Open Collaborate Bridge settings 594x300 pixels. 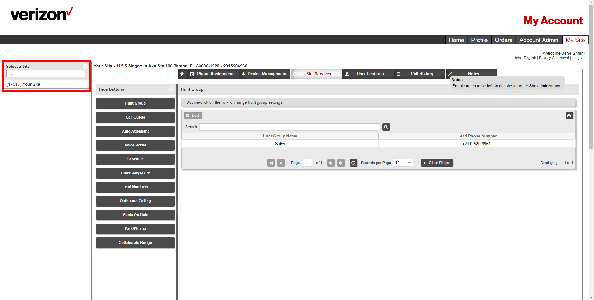(x=135, y=243)
